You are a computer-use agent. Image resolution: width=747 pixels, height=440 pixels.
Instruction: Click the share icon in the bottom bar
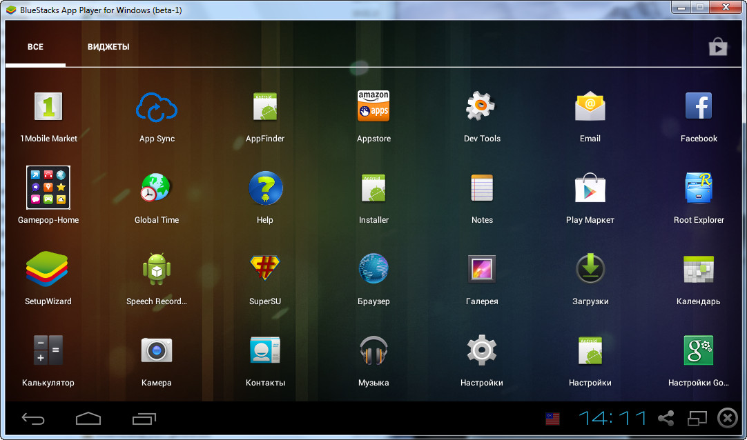(666, 419)
